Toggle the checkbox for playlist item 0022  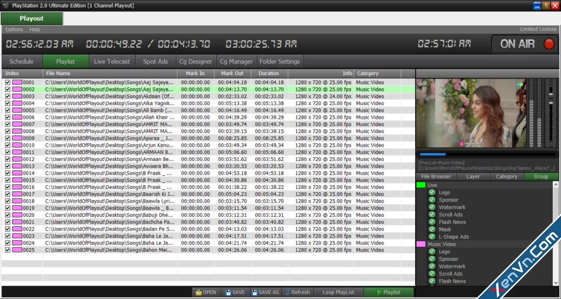(x=8, y=229)
